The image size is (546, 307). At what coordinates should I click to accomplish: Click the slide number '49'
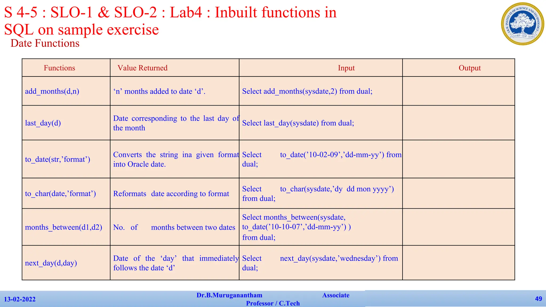point(539,299)
